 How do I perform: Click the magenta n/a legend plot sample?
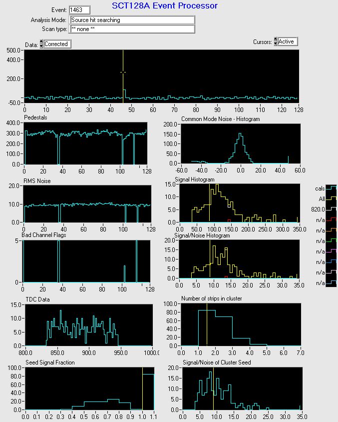[x=332, y=251]
